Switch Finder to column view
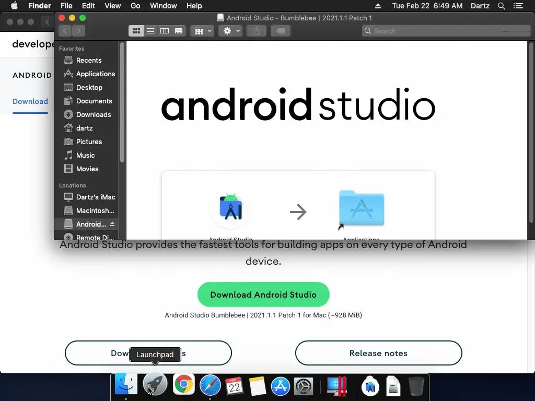535x401 pixels. [165, 31]
